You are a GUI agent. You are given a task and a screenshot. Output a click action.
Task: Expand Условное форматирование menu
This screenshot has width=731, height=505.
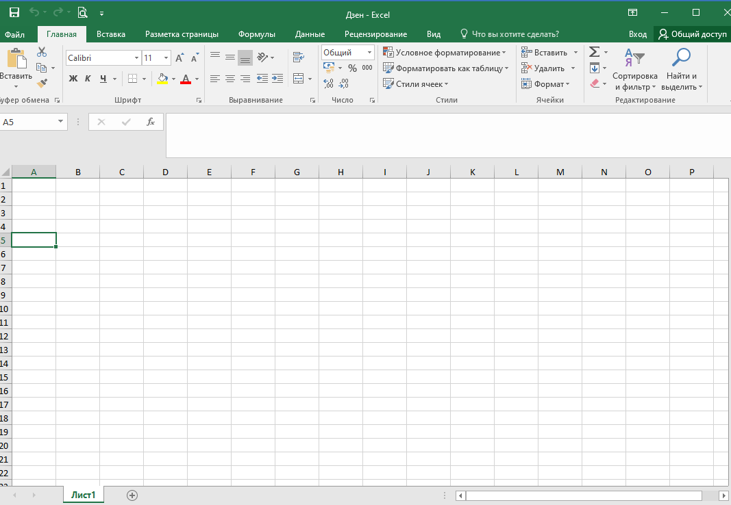point(445,53)
